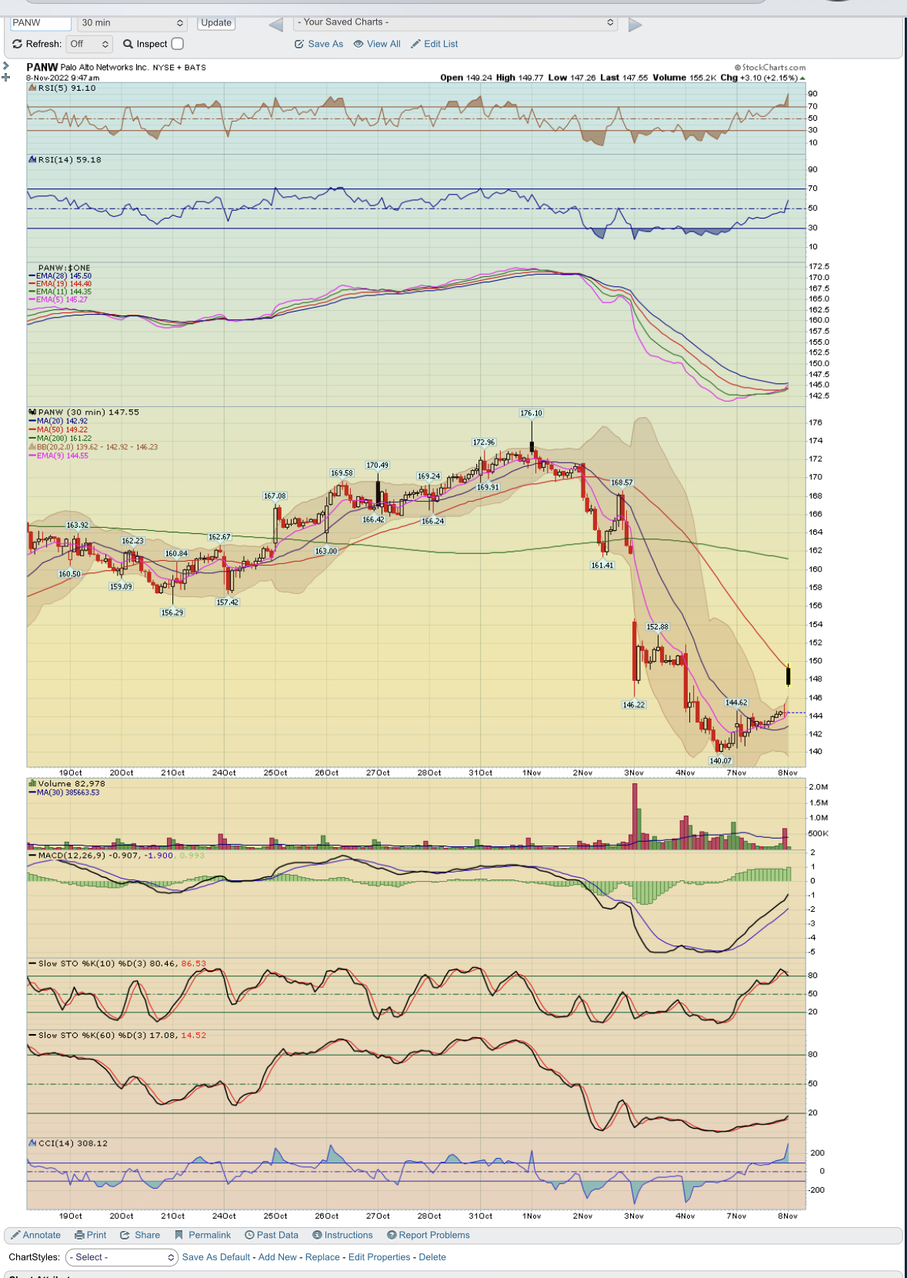Enable the Inspect checkbox
907x1278 pixels.
click(x=178, y=44)
